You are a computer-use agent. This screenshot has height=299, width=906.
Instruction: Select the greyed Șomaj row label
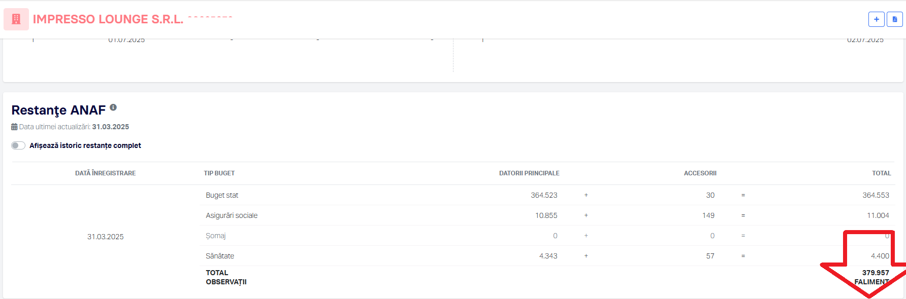tap(215, 236)
